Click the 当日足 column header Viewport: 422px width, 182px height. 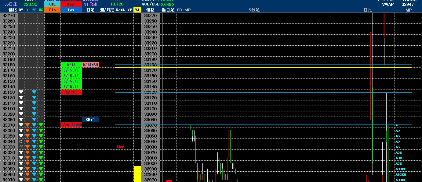(x=168, y=10)
